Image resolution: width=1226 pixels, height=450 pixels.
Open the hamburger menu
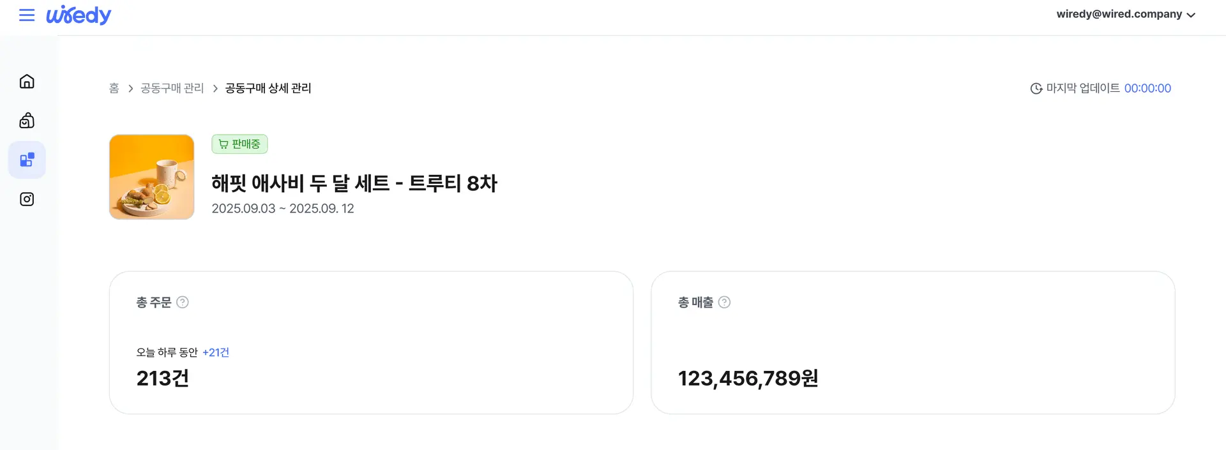point(27,15)
